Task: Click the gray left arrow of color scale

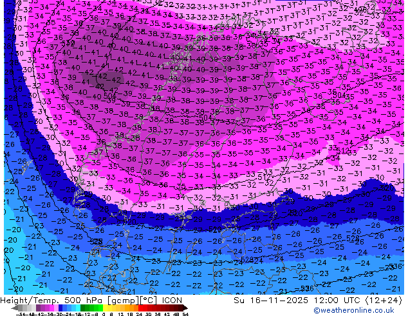Action: pyautogui.click(x=15, y=308)
